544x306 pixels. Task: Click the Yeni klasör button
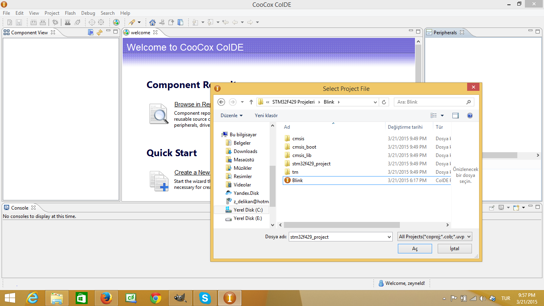click(x=266, y=116)
